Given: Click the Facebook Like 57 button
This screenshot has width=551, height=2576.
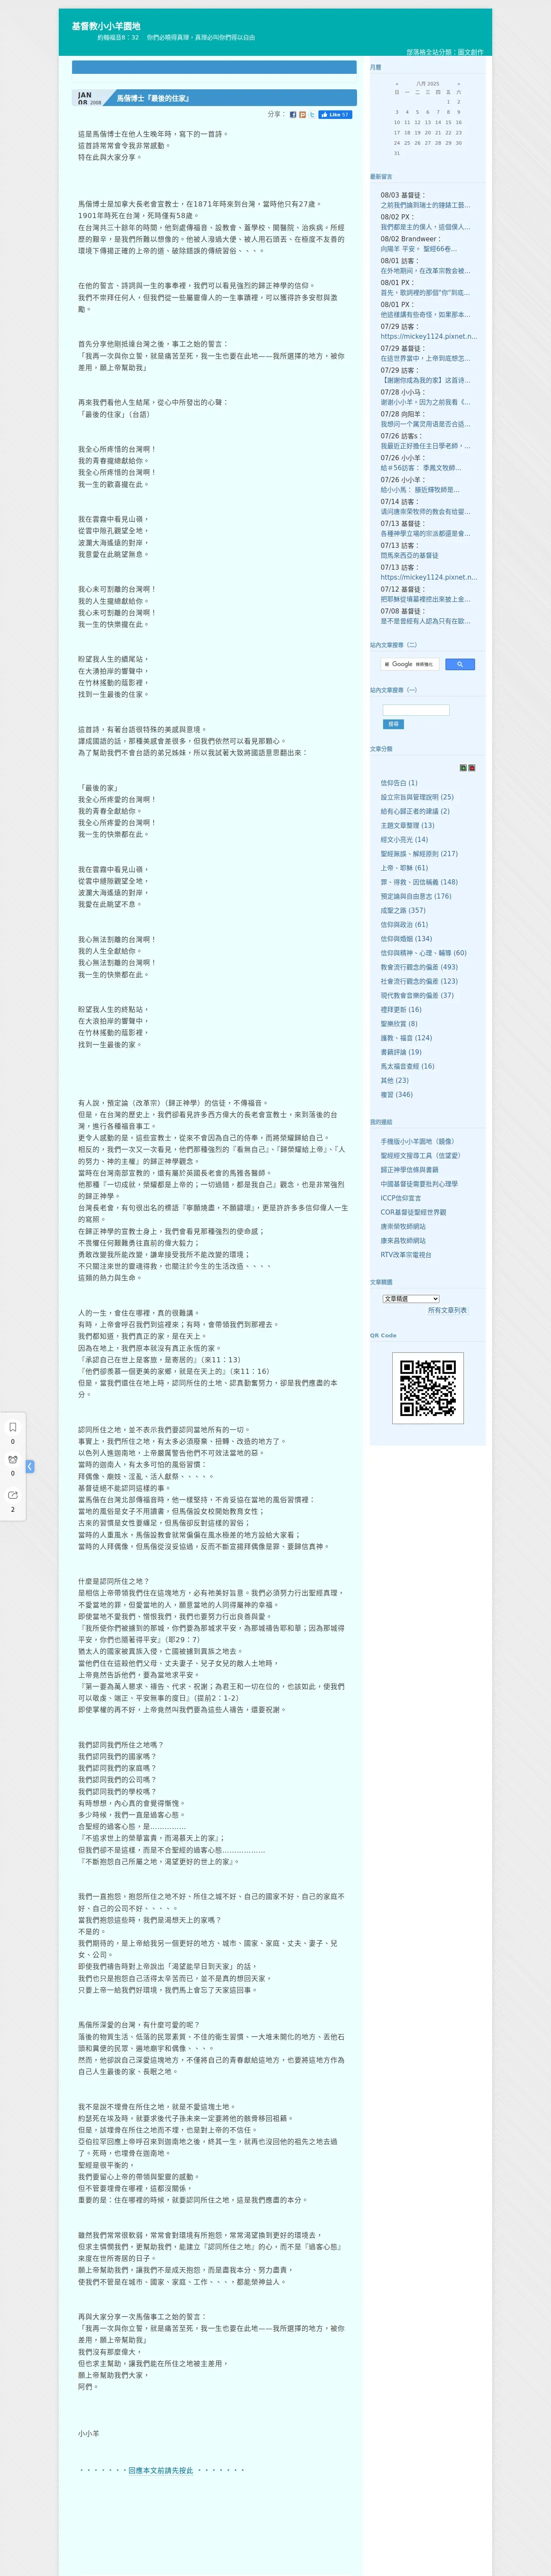Looking at the screenshot, I should [x=335, y=115].
